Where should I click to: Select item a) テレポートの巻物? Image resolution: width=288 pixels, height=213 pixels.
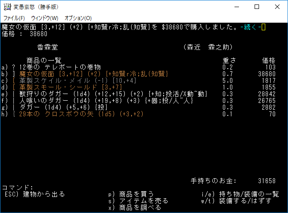tap(58, 67)
